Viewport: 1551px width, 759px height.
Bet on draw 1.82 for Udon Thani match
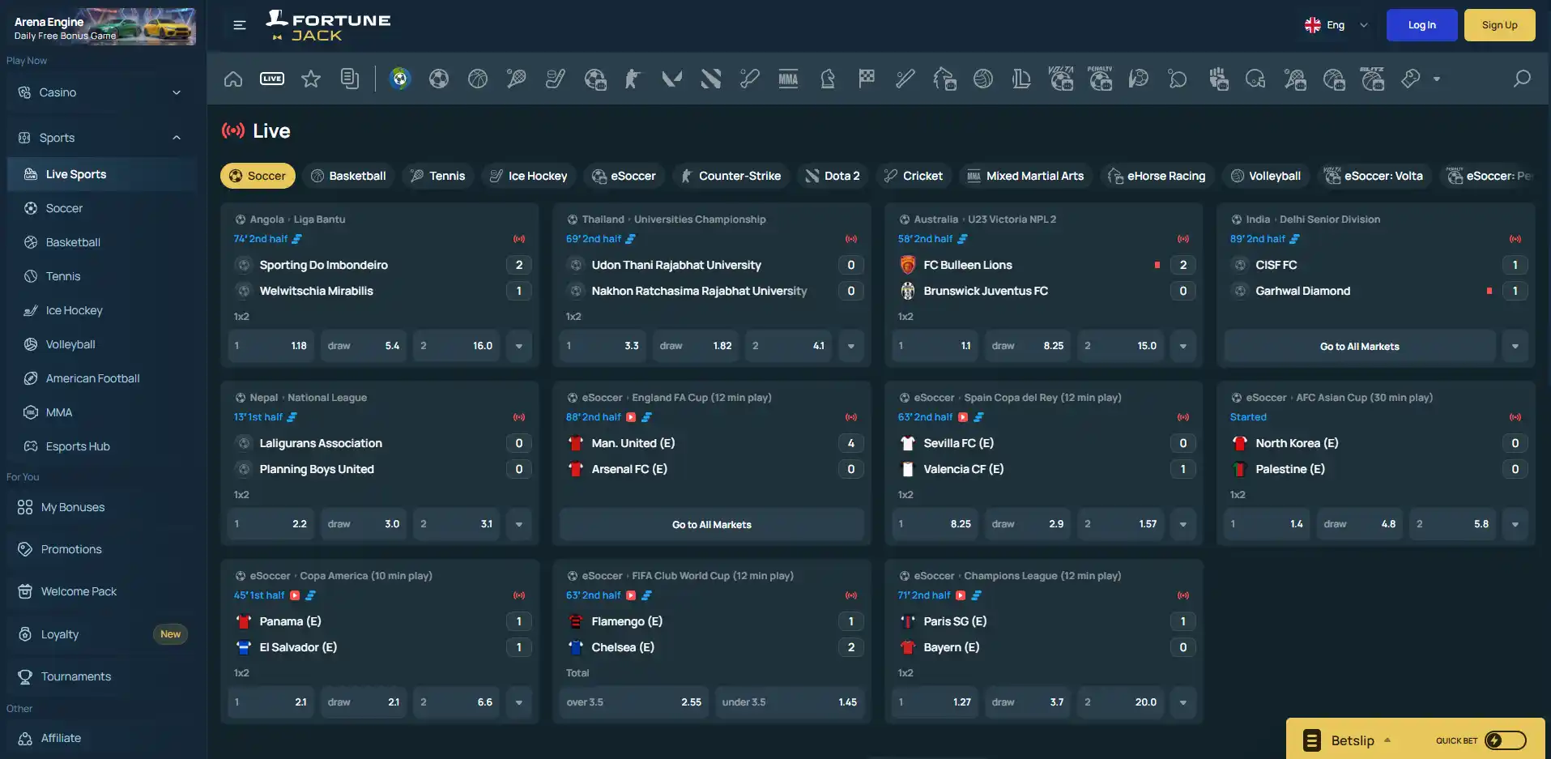point(697,346)
